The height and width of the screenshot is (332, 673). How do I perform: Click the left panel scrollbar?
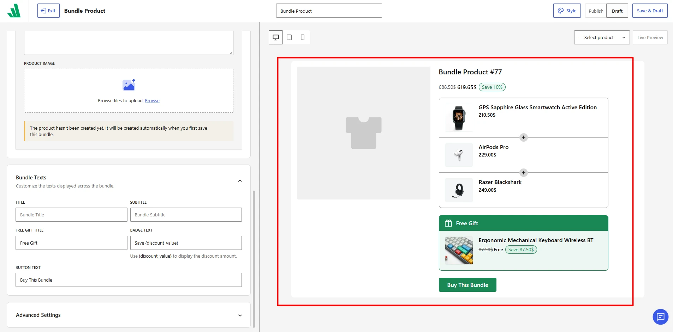(254, 259)
